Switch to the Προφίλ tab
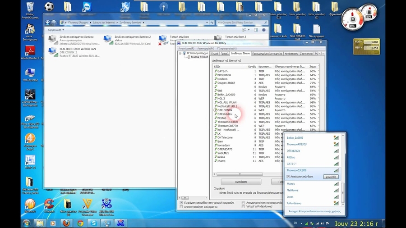Viewport: 406px width, 228px height. pos(225,54)
